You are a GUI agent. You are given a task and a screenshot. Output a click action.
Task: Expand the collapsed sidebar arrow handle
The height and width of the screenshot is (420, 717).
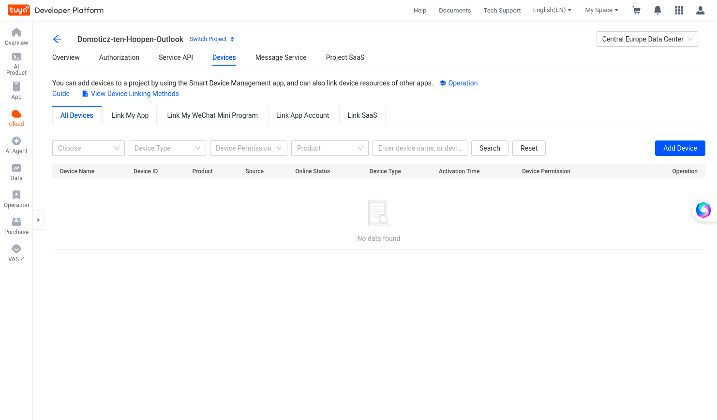[x=39, y=220]
